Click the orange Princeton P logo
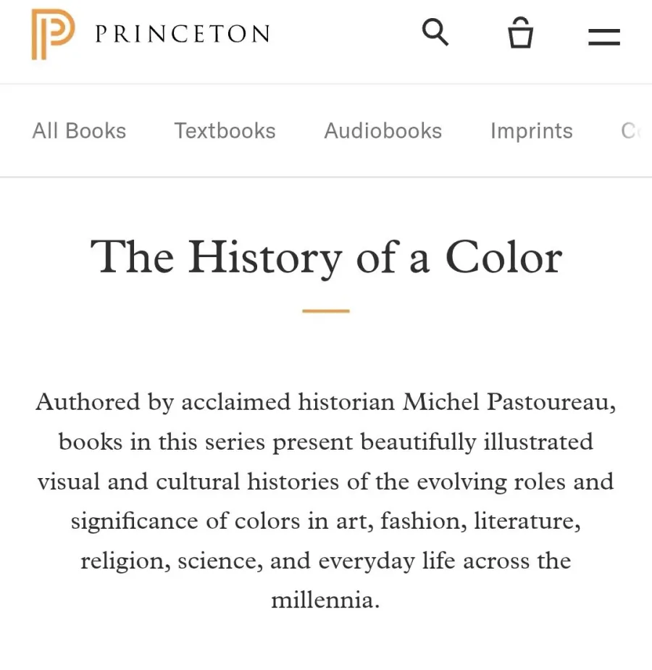This screenshot has width=652, height=670. 53,34
